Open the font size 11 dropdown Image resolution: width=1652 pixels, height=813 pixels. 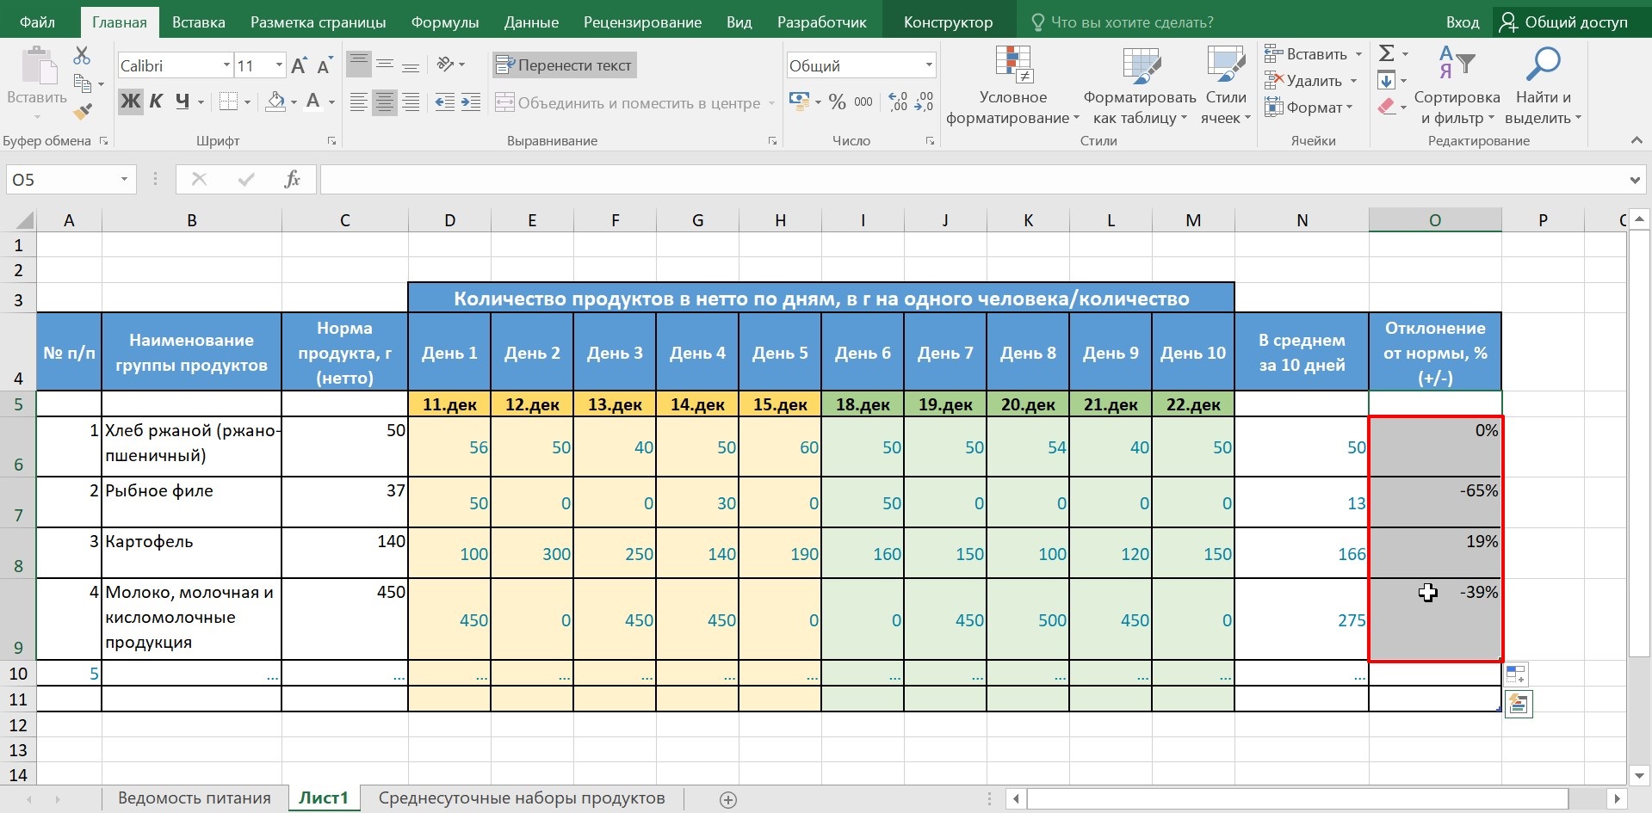278,65
